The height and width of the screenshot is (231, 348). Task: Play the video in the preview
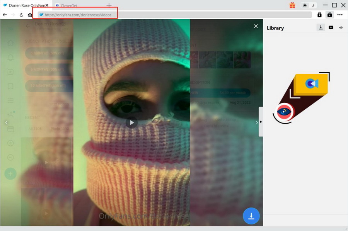point(131,122)
